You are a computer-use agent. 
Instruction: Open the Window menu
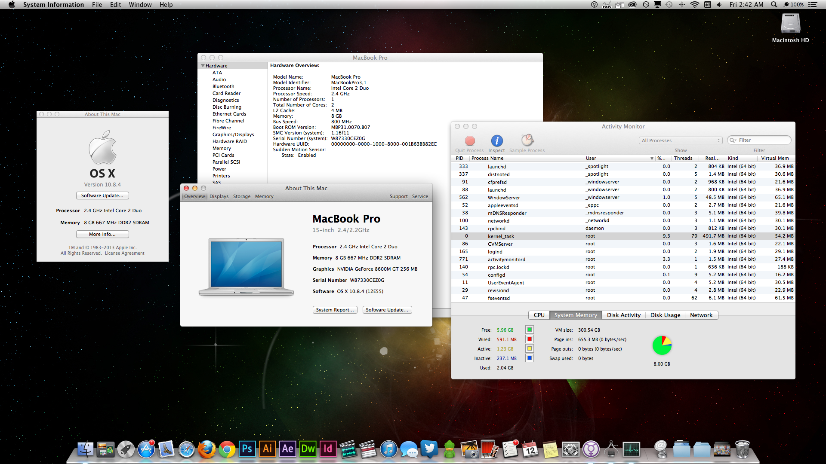point(140,5)
